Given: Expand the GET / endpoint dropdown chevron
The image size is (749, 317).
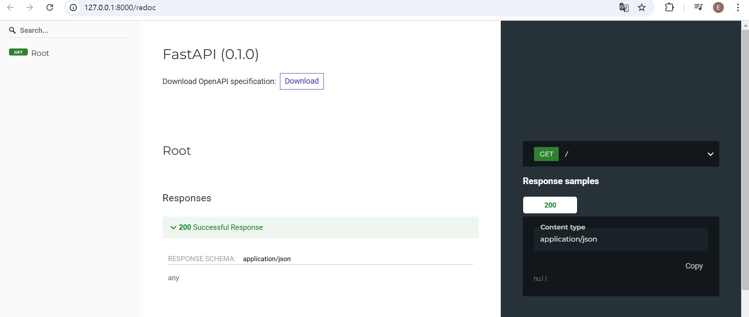Looking at the screenshot, I should pyautogui.click(x=710, y=154).
